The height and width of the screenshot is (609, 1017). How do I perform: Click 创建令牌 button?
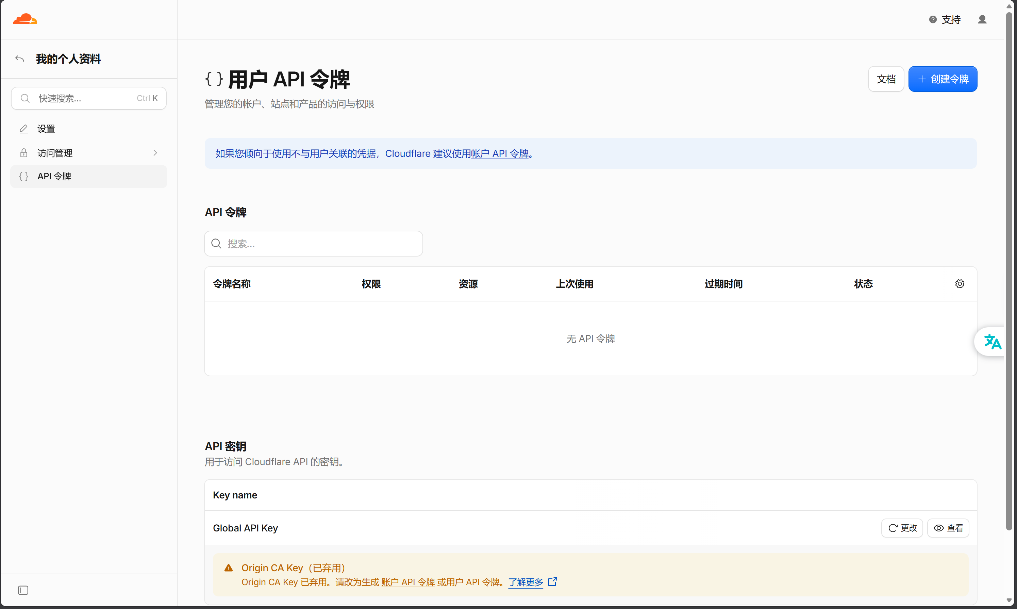coord(943,79)
